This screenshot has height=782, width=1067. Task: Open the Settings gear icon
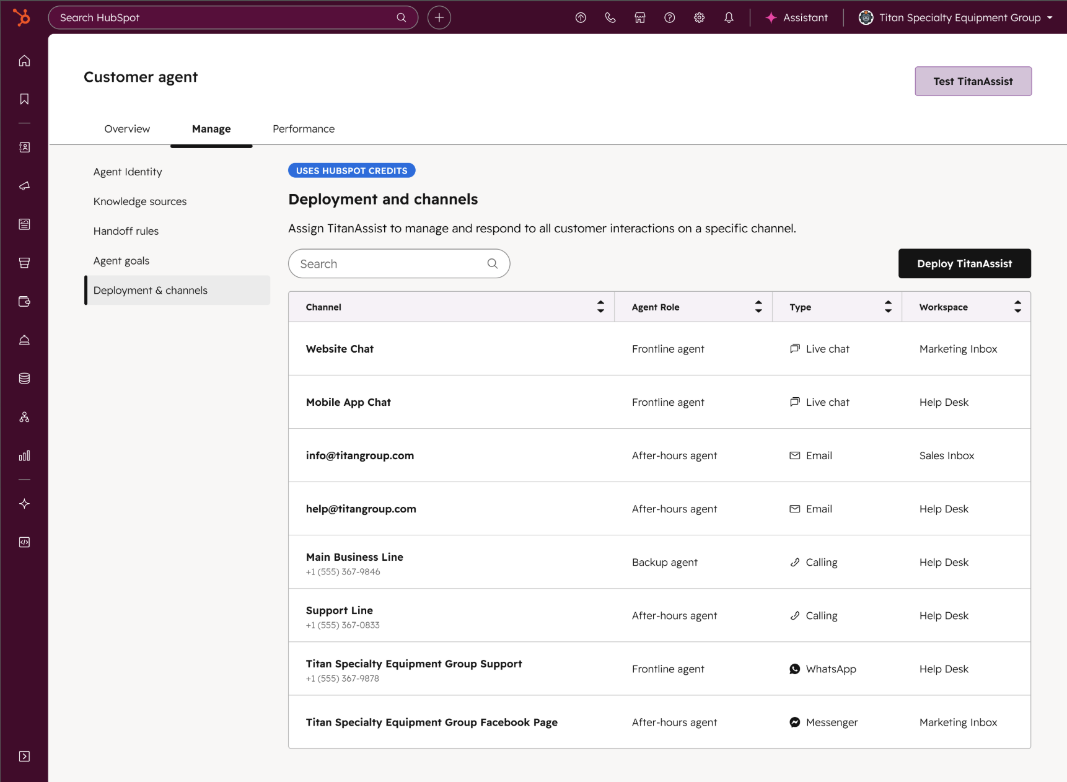tap(700, 17)
